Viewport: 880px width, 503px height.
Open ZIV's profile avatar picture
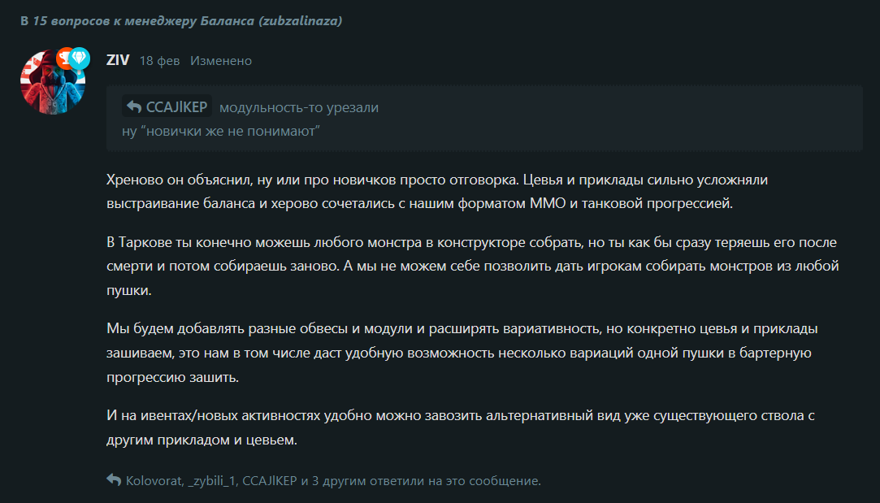coord(53,82)
